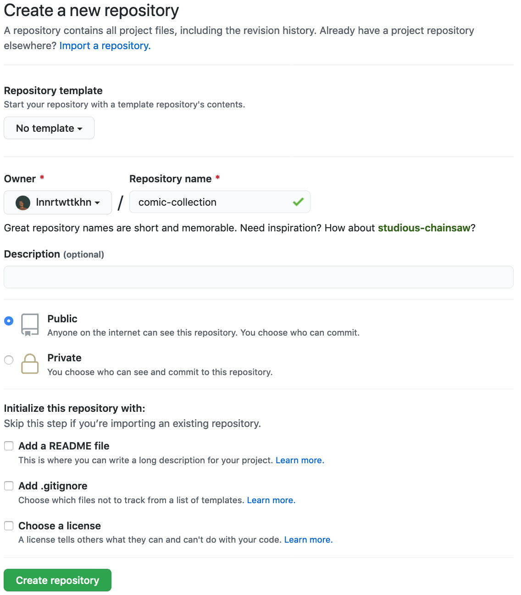Click the green checkmark in repository name
Viewport: 521px width, 595px height.
(x=299, y=202)
